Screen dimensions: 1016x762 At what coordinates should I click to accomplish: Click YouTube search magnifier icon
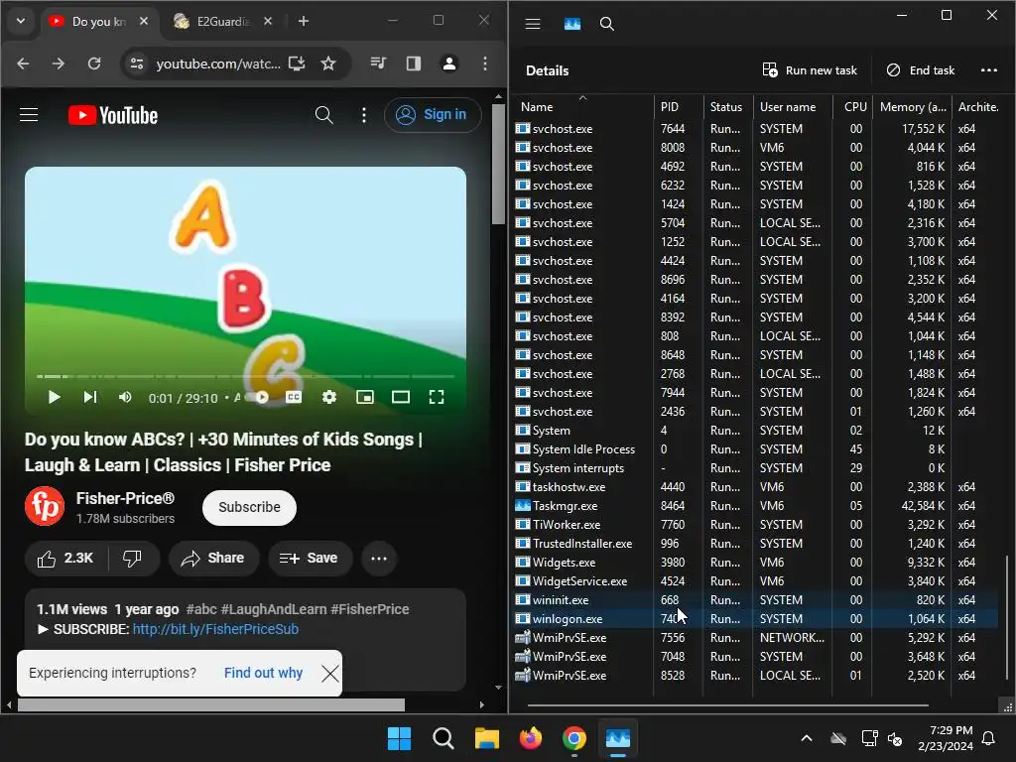[x=324, y=115]
